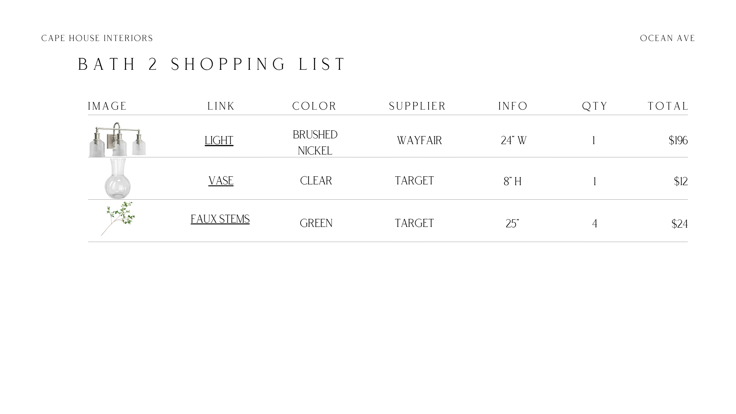Select the vanity light fixture image
Image resolution: width=736 pixels, height=414 pixels.
117,140
